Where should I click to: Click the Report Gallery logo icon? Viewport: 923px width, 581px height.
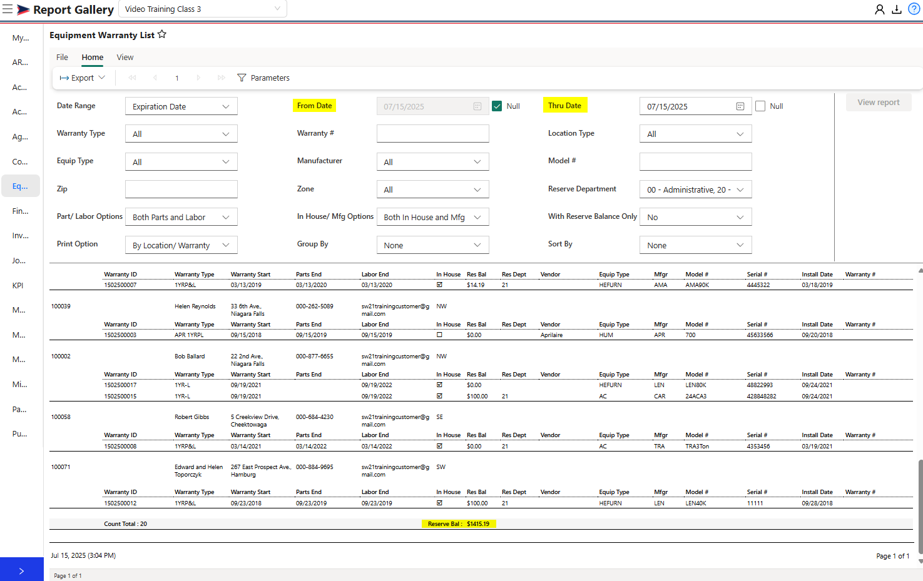pos(23,9)
